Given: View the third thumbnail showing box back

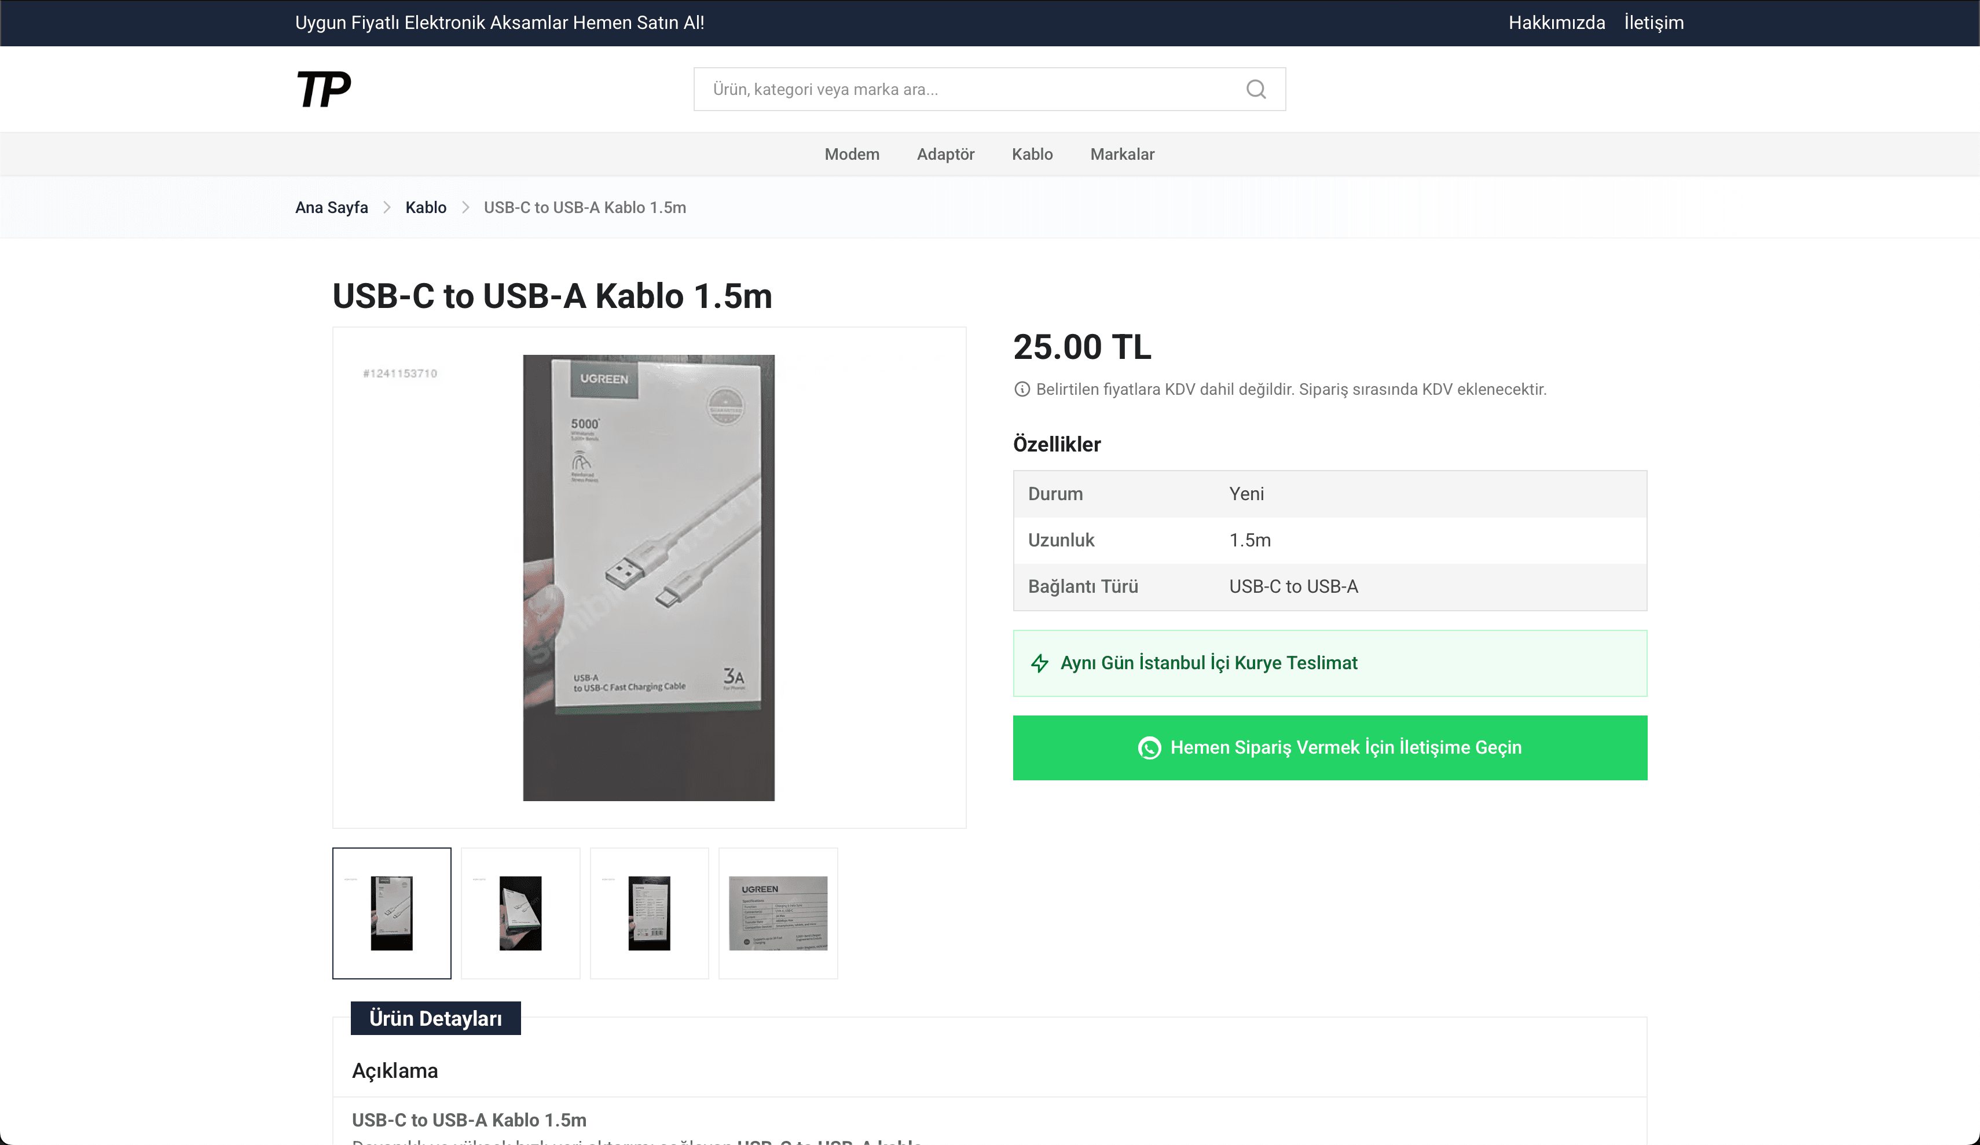Looking at the screenshot, I should (649, 913).
